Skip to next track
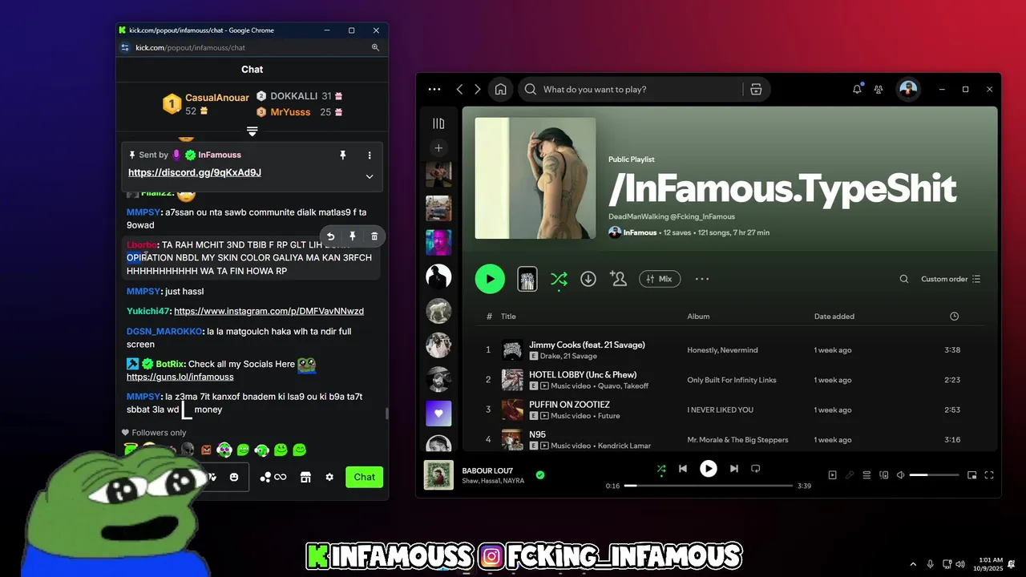This screenshot has height=577, width=1026. point(733,469)
